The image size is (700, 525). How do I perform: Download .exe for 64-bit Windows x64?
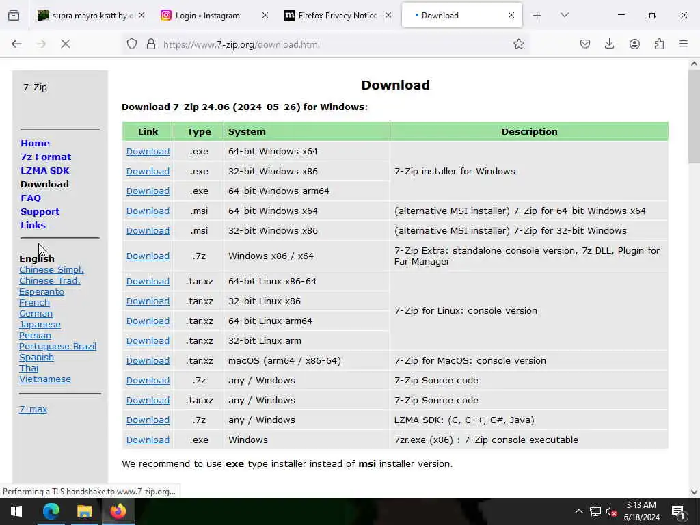pos(148,151)
